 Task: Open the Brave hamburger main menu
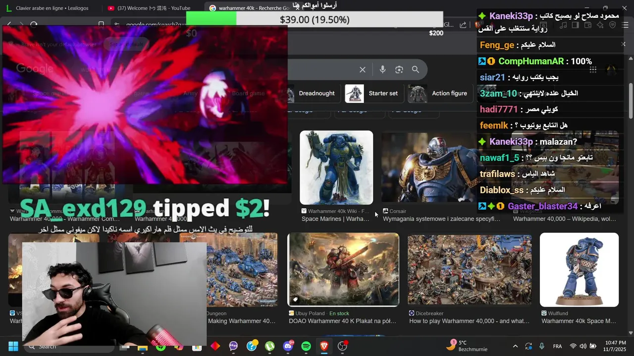click(625, 25)
